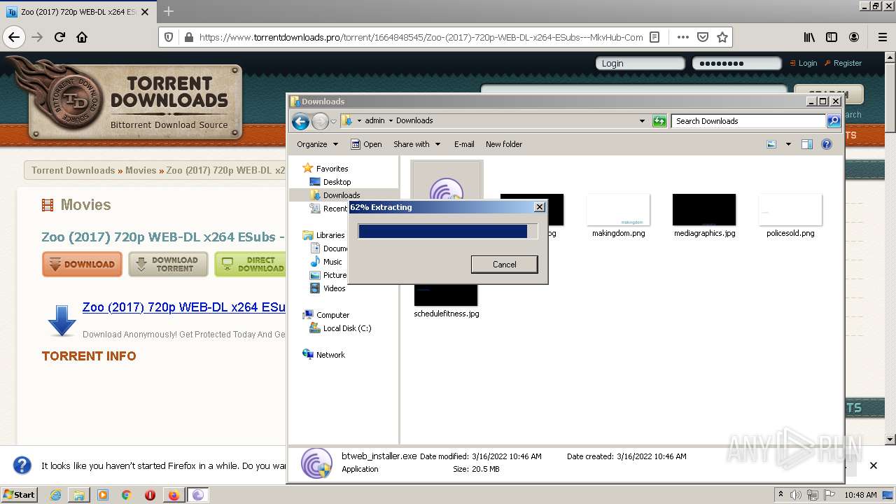The width and height of the screenshot is (896, 504).
Task: Click the orange DOWNLOAD button
Action: click(x=82, y=264)
